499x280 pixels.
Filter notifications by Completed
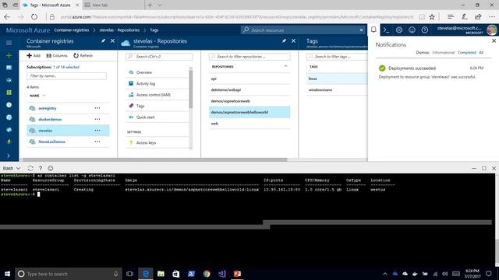[x=466, y=52]
